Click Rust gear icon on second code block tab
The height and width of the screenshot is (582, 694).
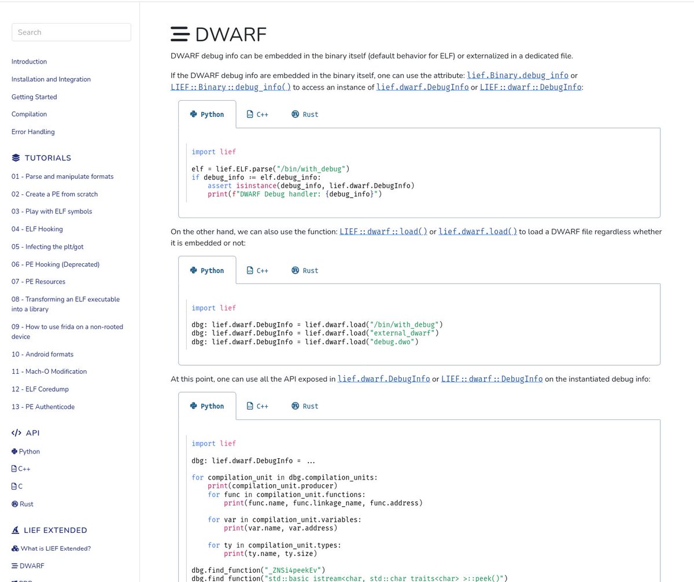pyautogui.click(x=295, y=270)
